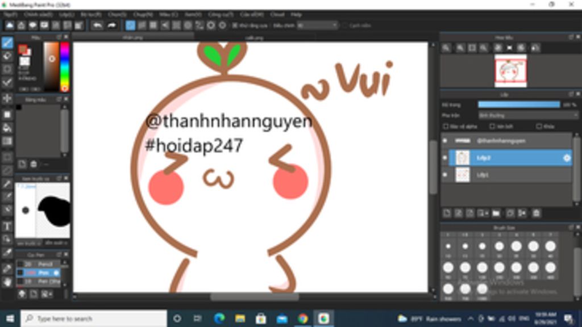This screenshot has width=582, height=327.
Task: Open Google Chrome from taskbar
Action: coord(303,318)
